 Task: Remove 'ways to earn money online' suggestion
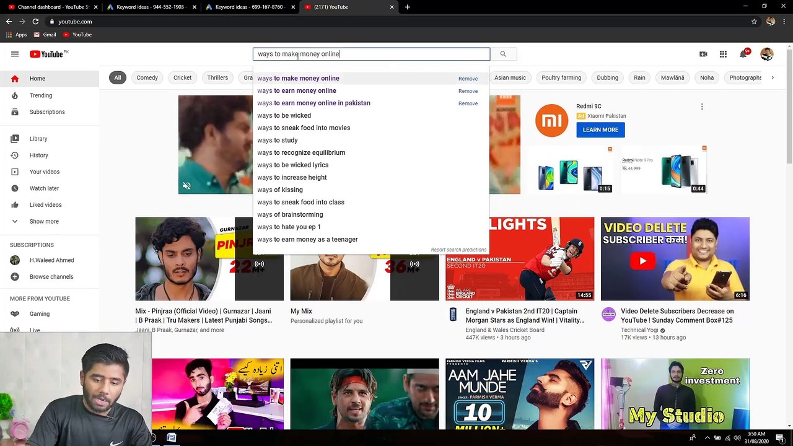(468, 91)
